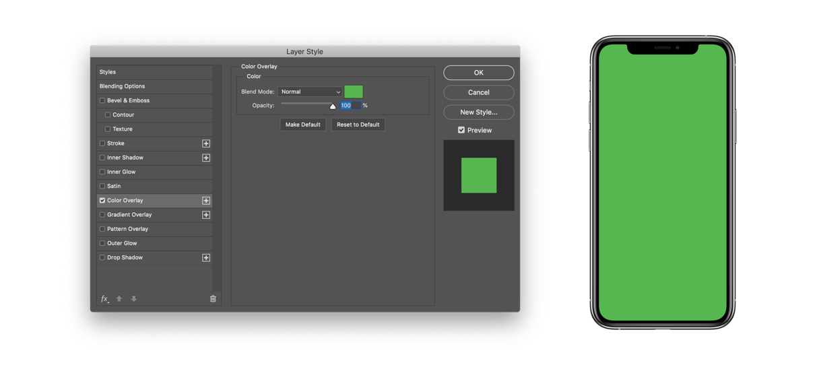Click the Opacity value field
Image resolution: width=819 pixels, height=365 pixels.
tap(350, 106)
